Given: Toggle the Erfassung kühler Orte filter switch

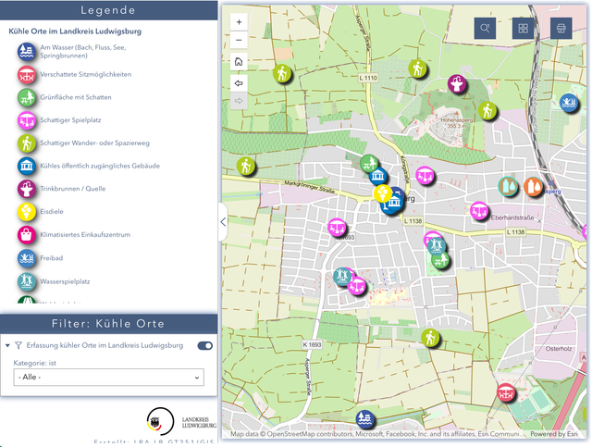Looking at the screenshot, I should (205, 346).
